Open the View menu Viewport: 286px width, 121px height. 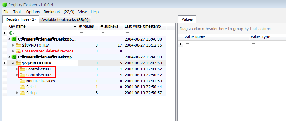[x=83, y=12]
